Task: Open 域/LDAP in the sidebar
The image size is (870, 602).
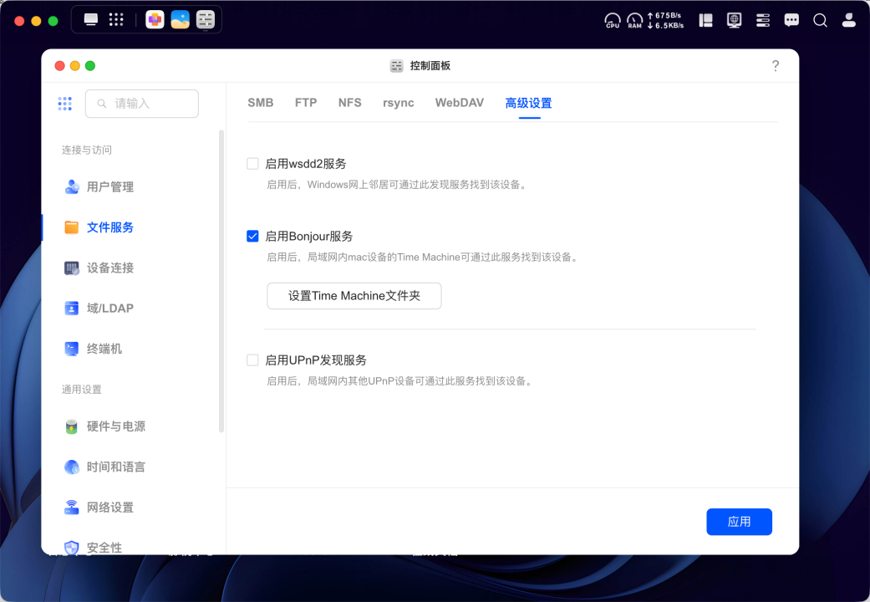Action: (x=109, y=309)
